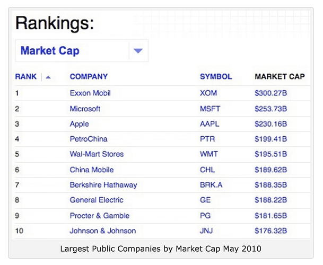Open the Berkshire Hathaway link
The image size is (323, 265).
(x=103, y=185)
